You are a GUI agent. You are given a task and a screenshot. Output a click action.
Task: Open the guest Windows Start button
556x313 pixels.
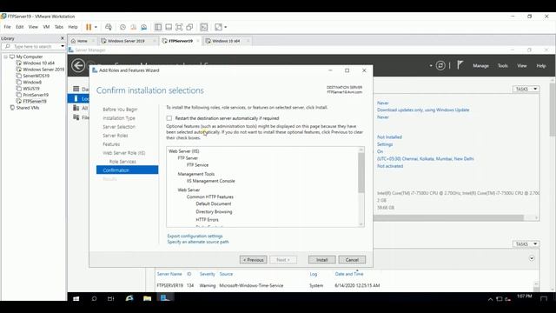point(76,299)
